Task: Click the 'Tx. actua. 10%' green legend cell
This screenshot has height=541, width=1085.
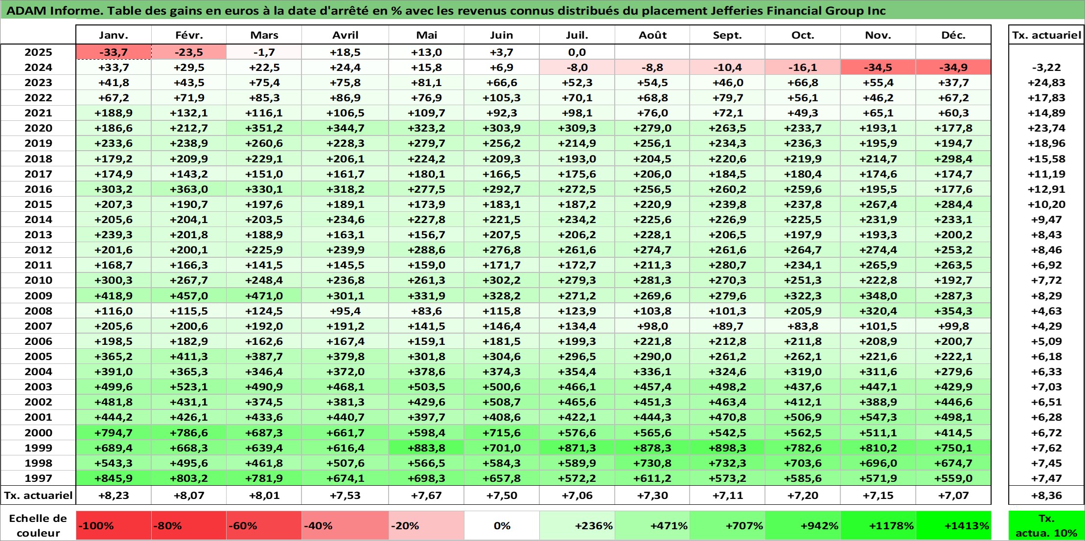Action: pos(1046,526)
